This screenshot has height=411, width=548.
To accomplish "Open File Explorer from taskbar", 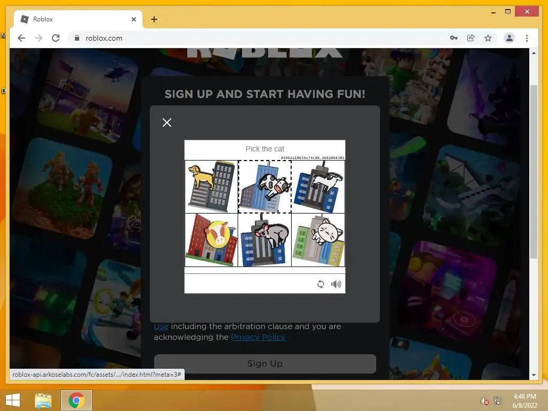I will [43, 400].
